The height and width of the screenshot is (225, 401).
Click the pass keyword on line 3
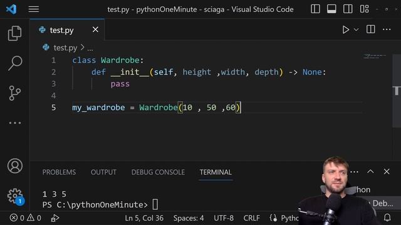point(120,84)
